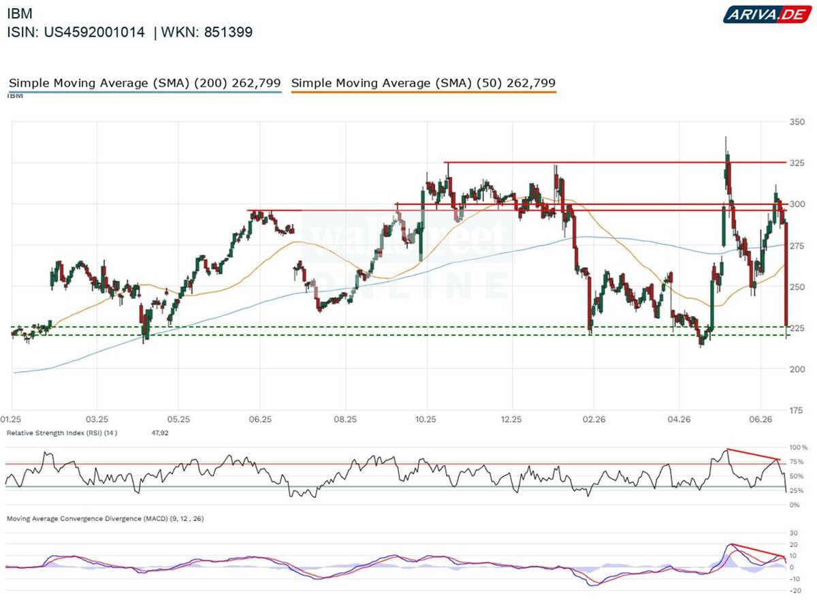Image resolution: width=817 pixels, height=600 pixels.
Task: Click the 325 price axis label
Action: click(797, 163)
